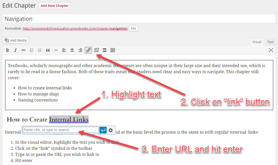Screen dimensions: 278x165
Task: Switch to the Visual editor tab
Action: point(257,42)
